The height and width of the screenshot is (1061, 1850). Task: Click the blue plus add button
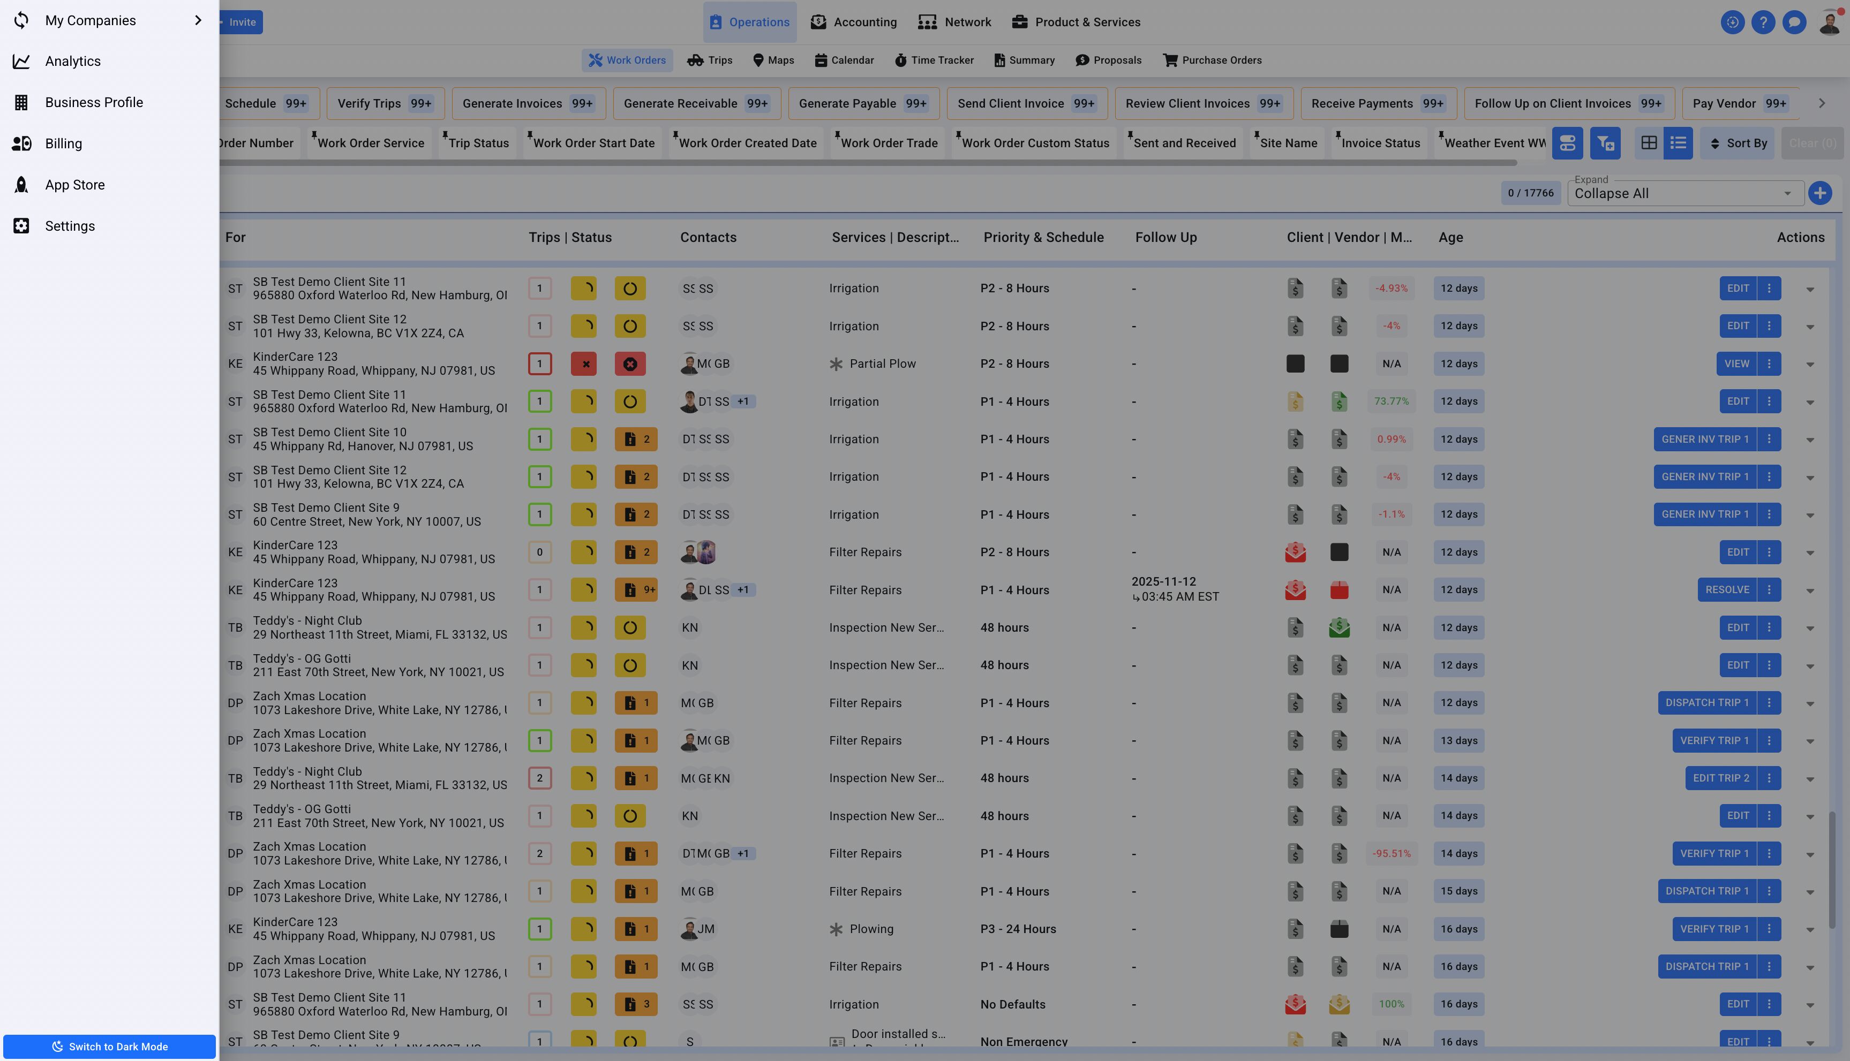(x=1819, y=193)
